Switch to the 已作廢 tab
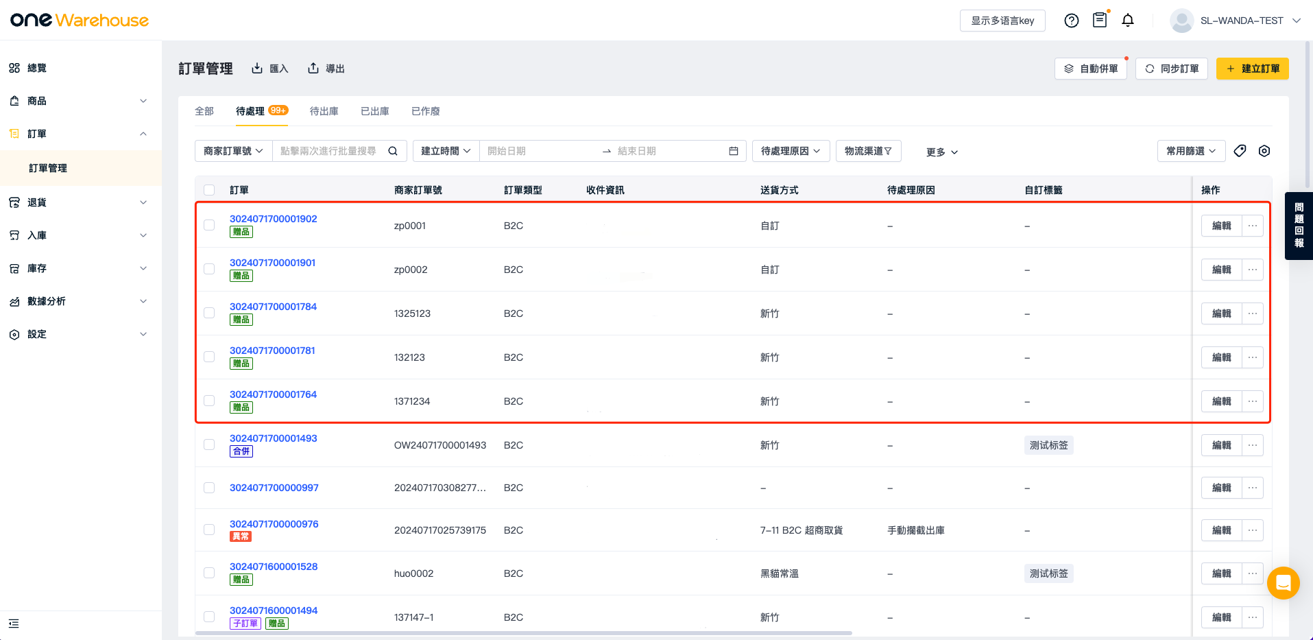This screenshot has height=640, width=1313. pyautogui.click(x=425, y=111)
